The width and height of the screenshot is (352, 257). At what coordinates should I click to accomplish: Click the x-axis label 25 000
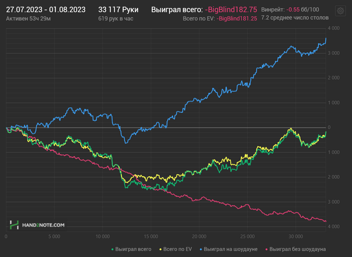(247, 236)
